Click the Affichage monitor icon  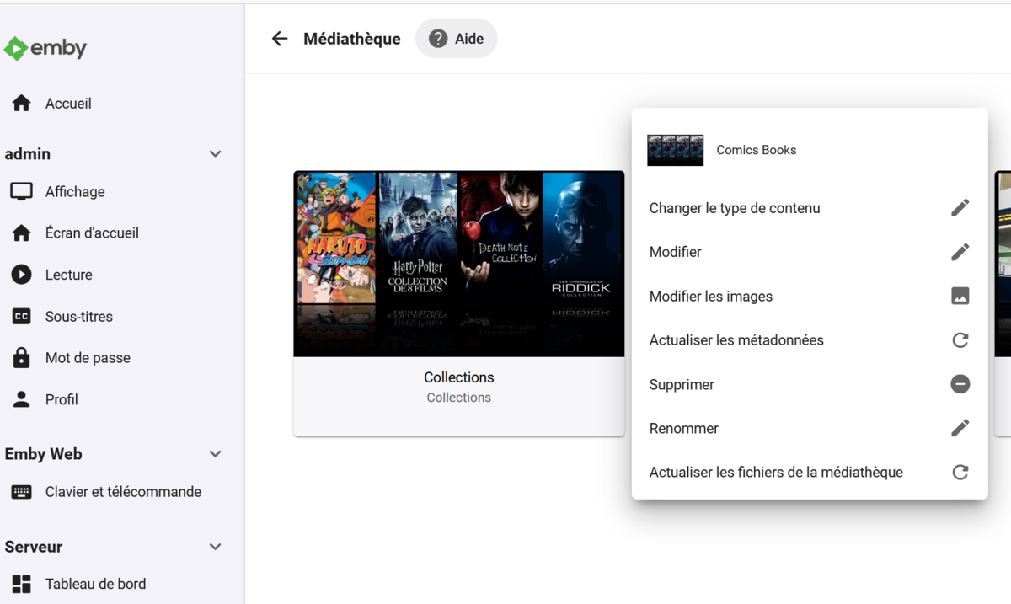tap(22, 191)
